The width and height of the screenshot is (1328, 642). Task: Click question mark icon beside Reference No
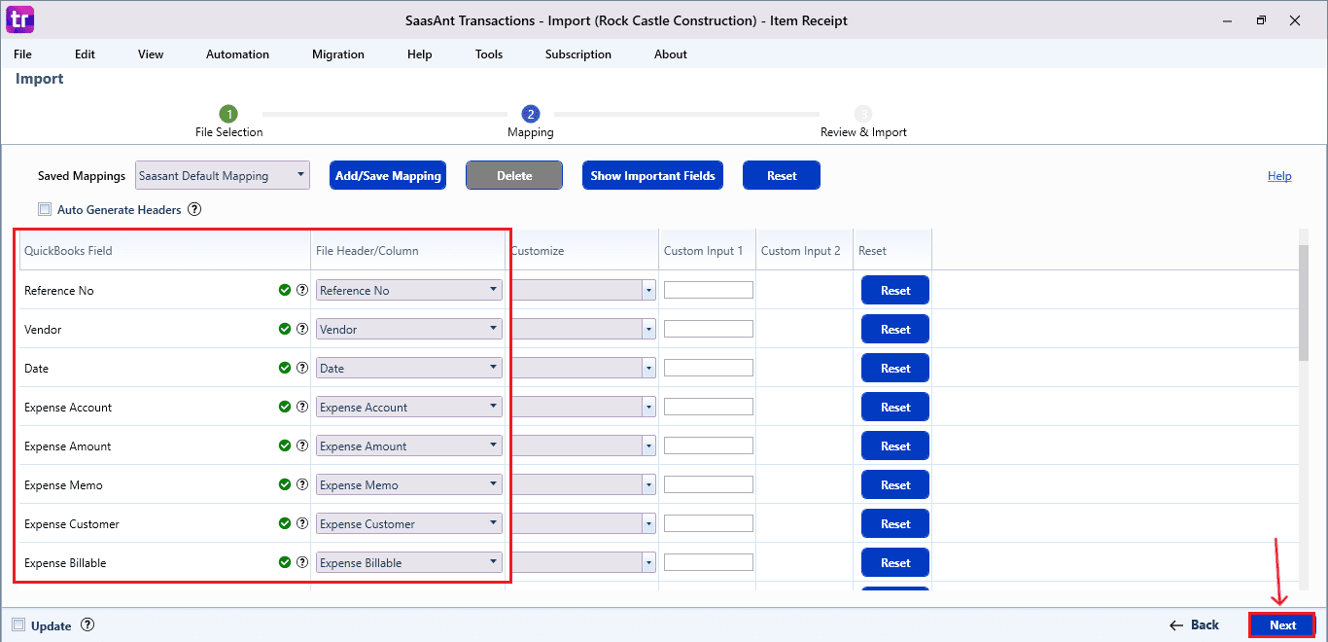[x=301, y=290]
